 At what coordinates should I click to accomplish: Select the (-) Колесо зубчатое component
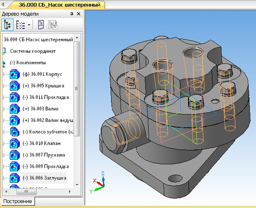[47, 132]
